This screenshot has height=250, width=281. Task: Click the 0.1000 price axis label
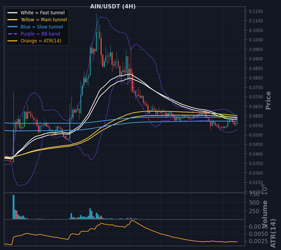pyautogui.click(x=256, y=40)
